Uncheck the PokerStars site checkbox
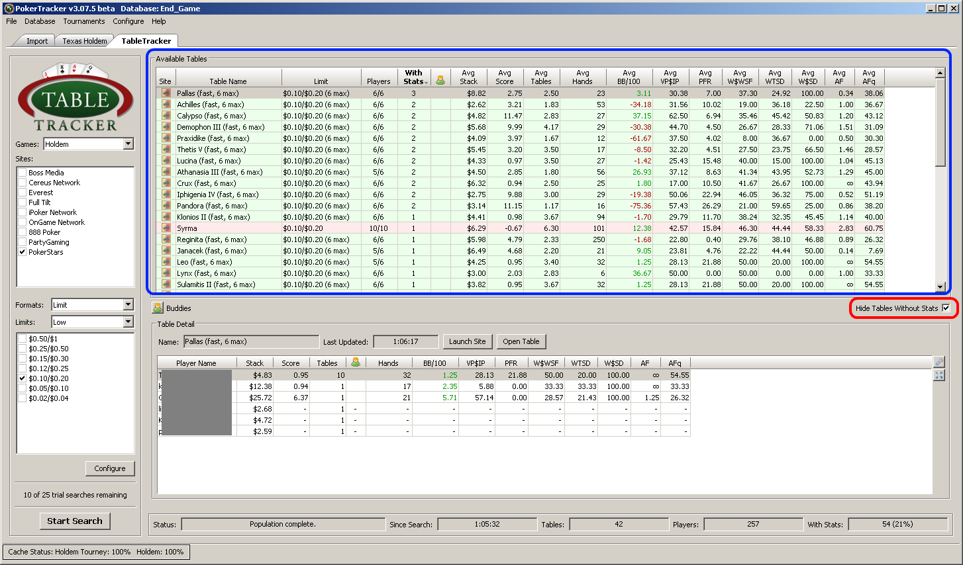Image resolution: width=963 pixels, height=565 pixels. point(23,252)
